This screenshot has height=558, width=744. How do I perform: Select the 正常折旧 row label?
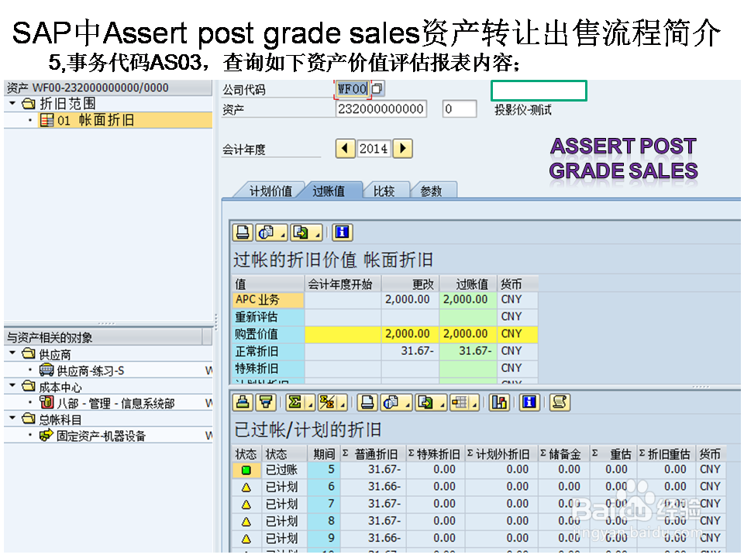[x=268, y=350]
